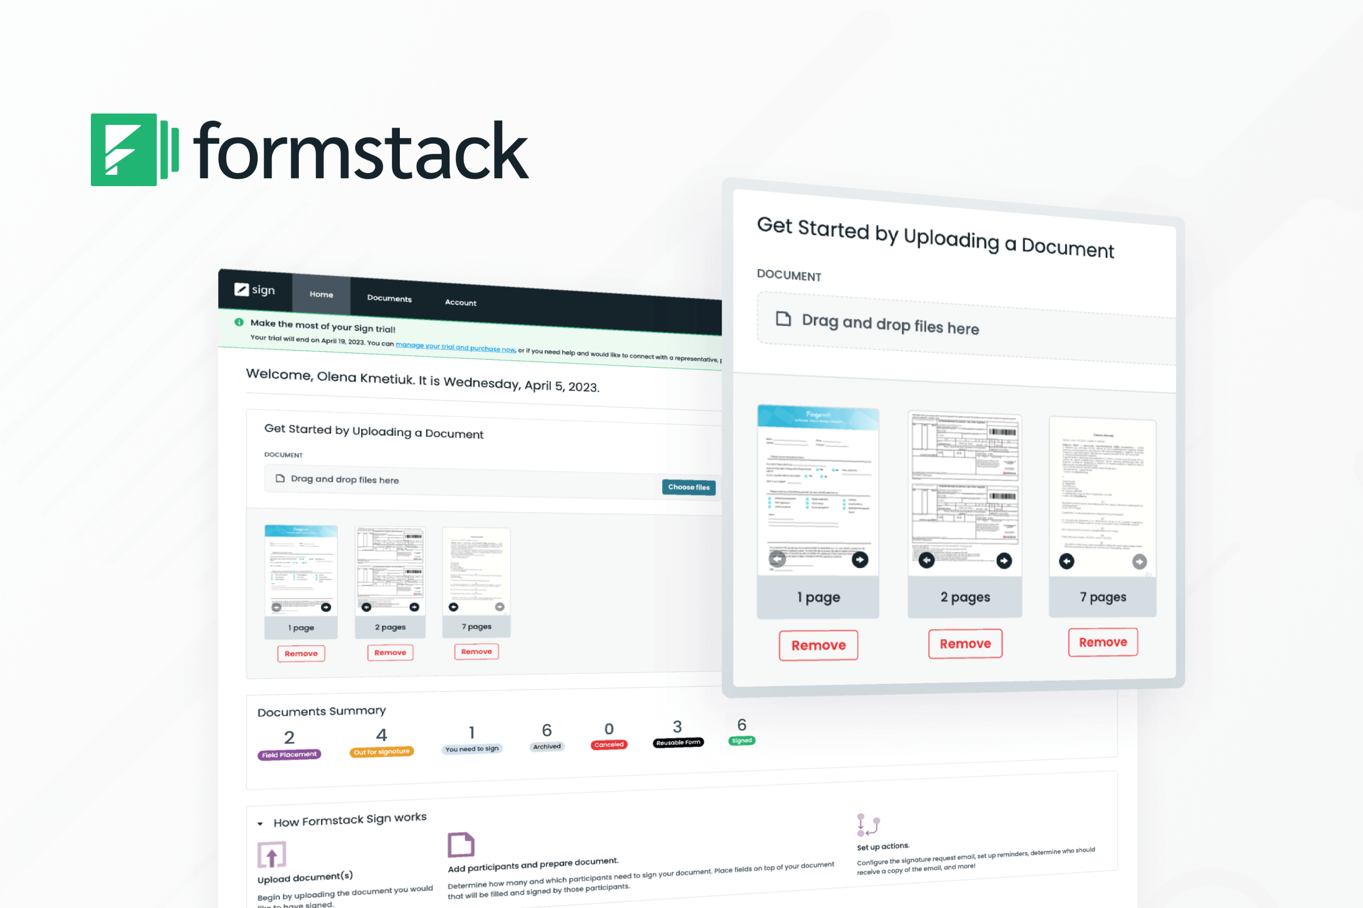Open the Account tab in Sign navbar
Screen dimensions: 1363x908
(461, 302)
